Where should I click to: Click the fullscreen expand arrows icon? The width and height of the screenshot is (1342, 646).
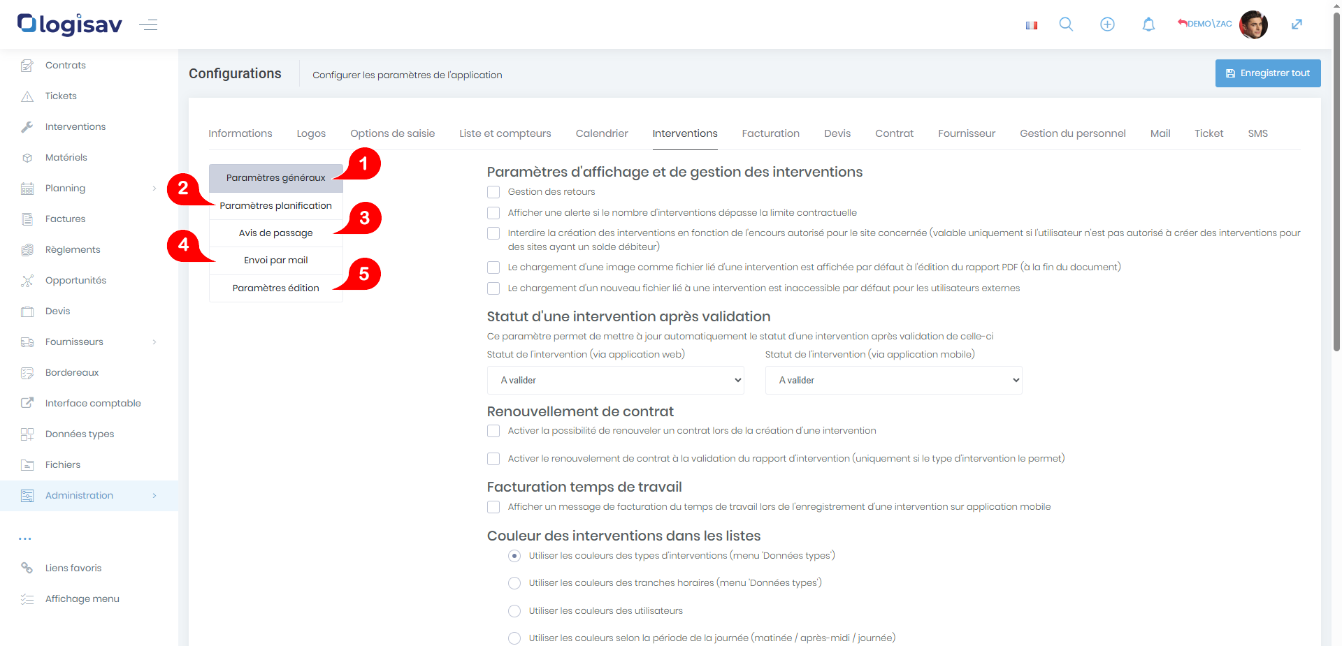(x=1297, y=24)
